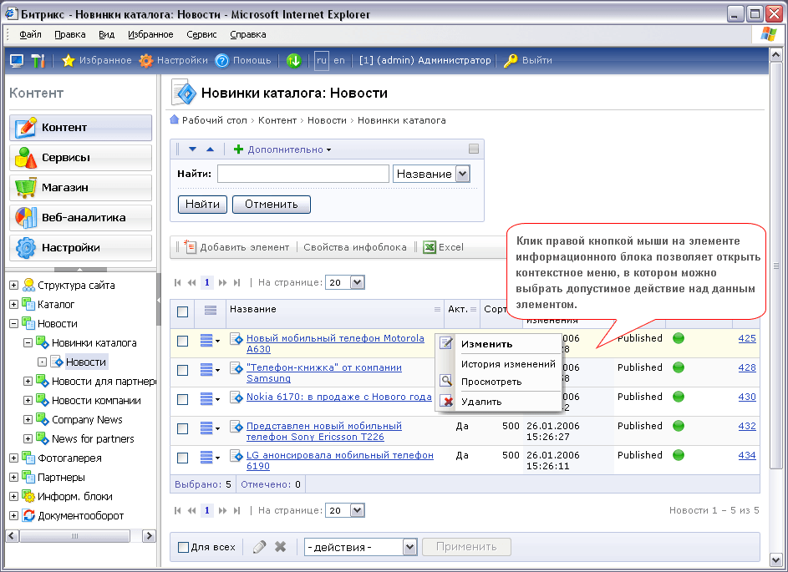The image size is (788, 572).
Task: Click Свойства инфоблока toolbar link
Action: coord(355,247)
